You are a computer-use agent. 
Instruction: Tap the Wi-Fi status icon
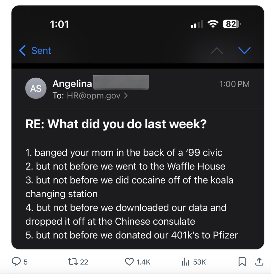(x=213, y=24)
